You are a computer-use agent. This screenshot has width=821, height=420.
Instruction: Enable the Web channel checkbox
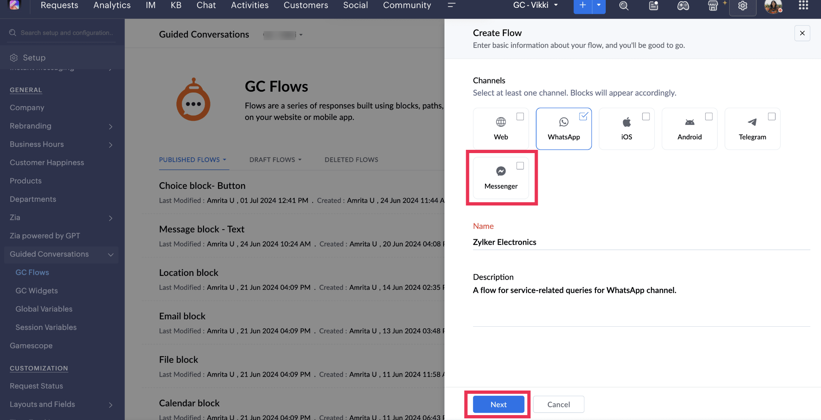[520, 117]
